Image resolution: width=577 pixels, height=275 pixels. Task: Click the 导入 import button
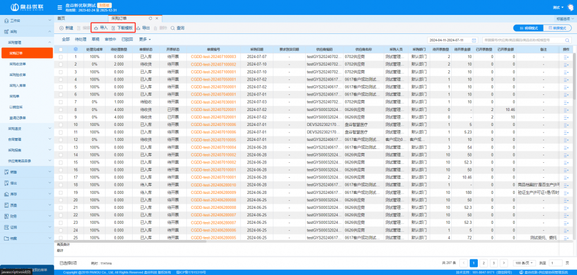pos(101,28)
